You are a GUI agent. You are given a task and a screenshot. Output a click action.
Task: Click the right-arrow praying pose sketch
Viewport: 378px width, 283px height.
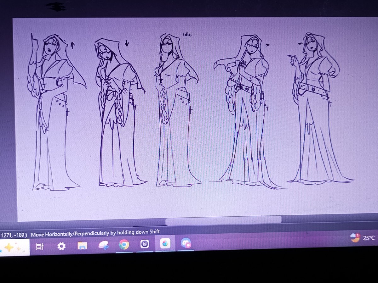tap(247, 112)
